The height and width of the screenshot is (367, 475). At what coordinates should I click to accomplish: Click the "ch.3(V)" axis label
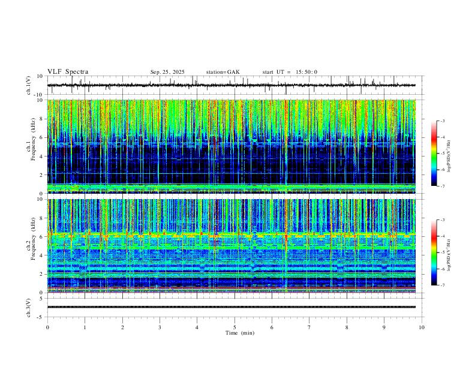(x=29, y=308)
